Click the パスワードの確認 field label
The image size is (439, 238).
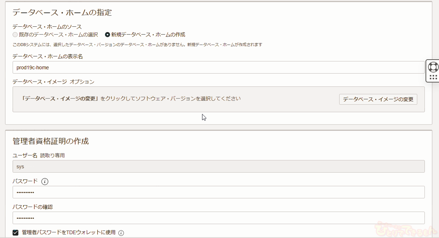[x=32, y=207]
